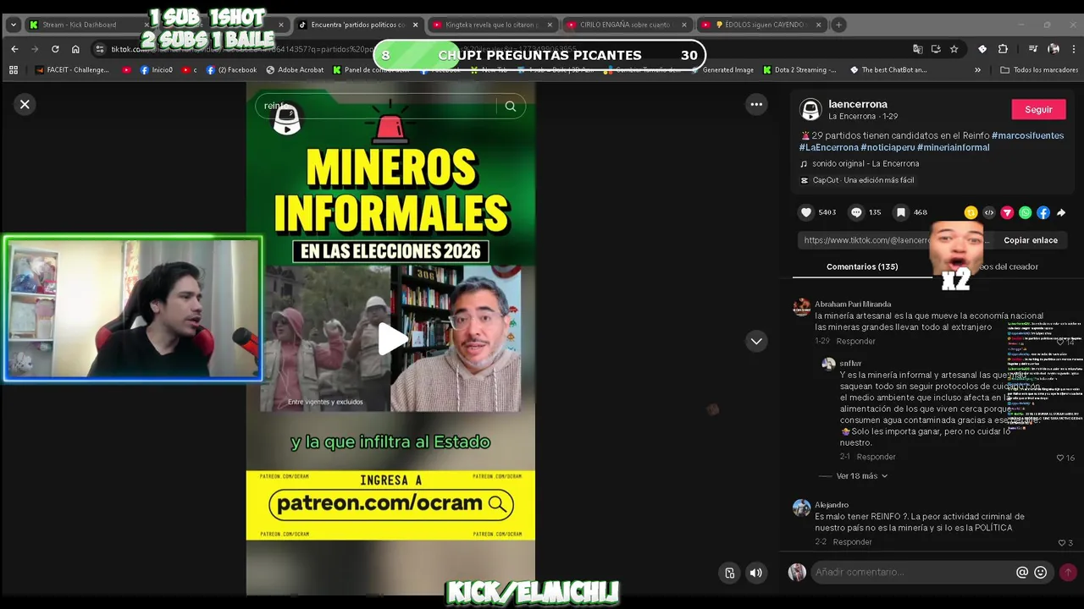Switch to Stream - Kick Dashboard tab
1084x609 pixels.
[90, 25]
